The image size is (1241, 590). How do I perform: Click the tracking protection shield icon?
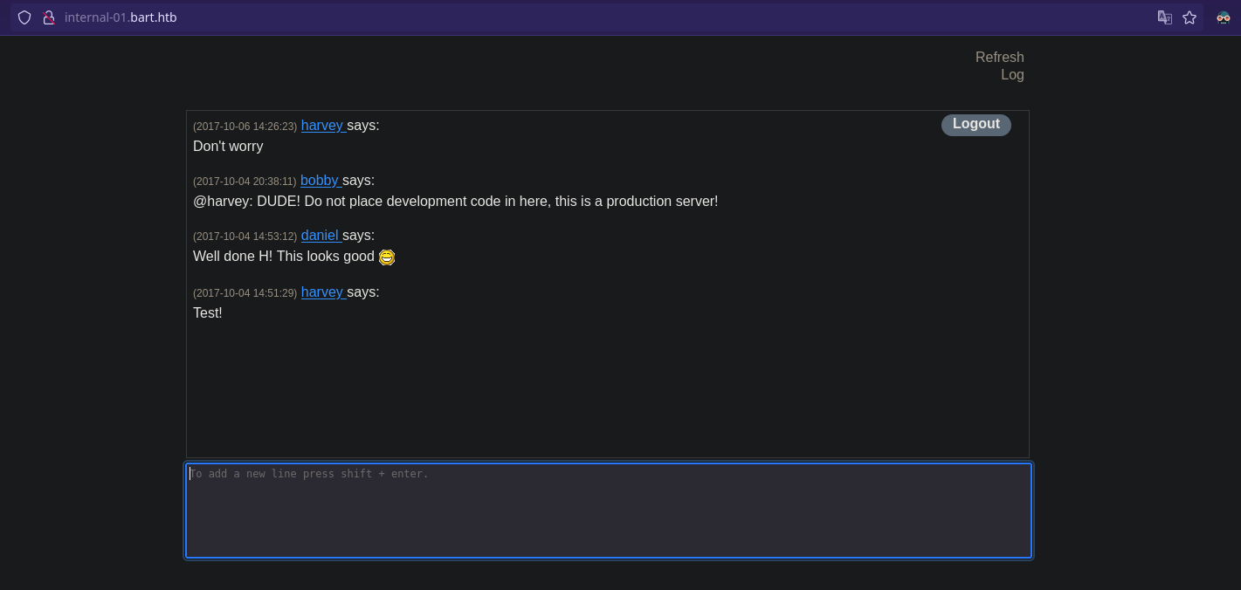[24, 17]
